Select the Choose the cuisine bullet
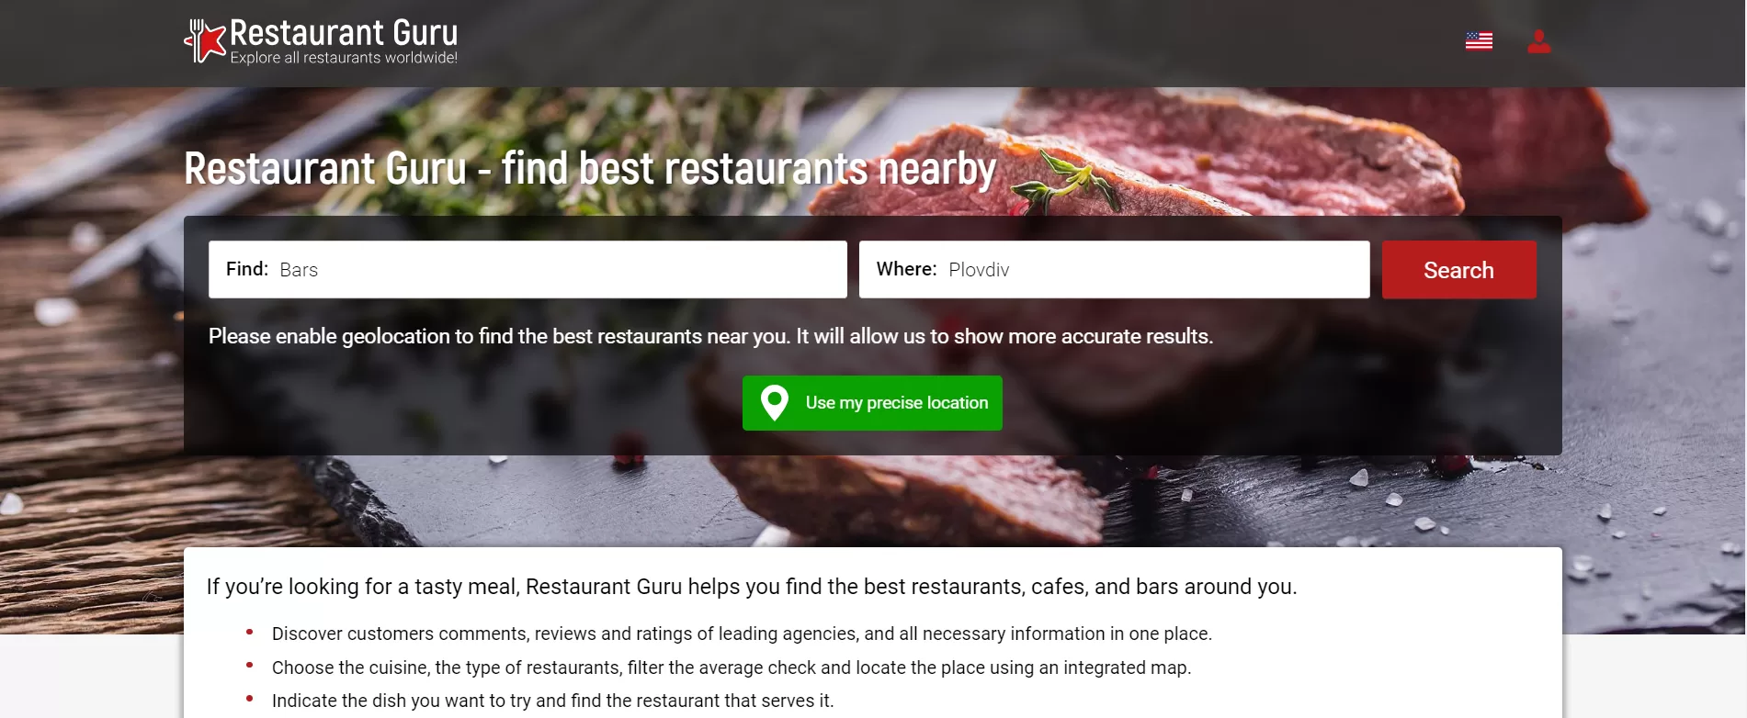The width and height of the screenshot is (1747, 718). point(732,668)
